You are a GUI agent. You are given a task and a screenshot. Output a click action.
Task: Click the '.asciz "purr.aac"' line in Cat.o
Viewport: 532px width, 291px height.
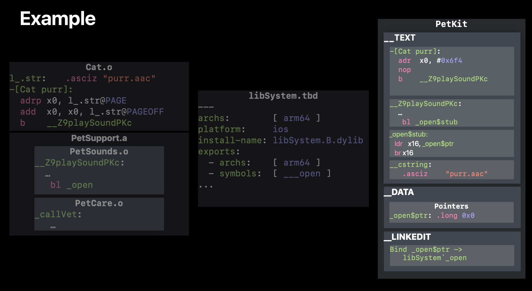coord(111,78)
